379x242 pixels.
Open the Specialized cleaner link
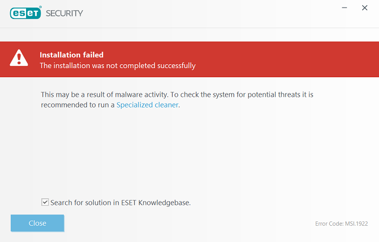(147, 105)
